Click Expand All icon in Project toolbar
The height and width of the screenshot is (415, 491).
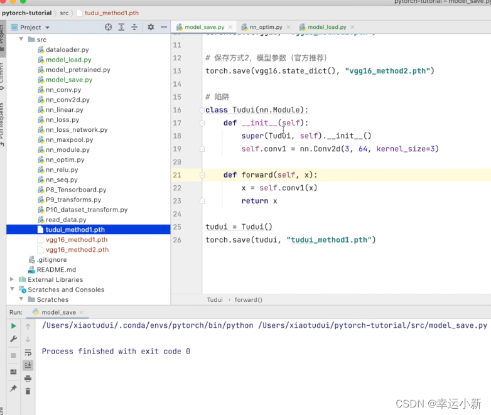pos(122,27)
